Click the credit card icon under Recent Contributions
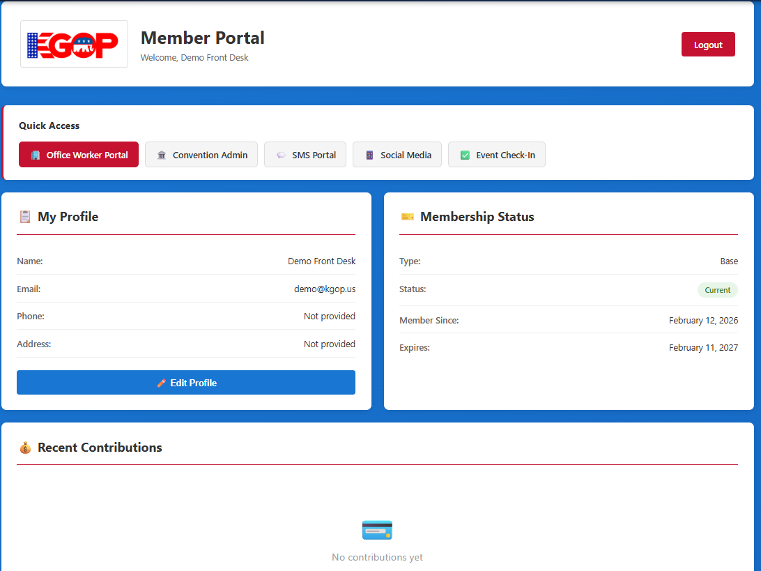The image size is (761, 571). (x=377, y=530)
